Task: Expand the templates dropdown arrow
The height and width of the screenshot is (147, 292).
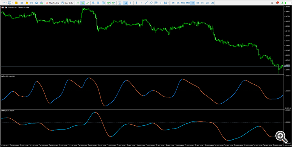Action: (12, 3)
